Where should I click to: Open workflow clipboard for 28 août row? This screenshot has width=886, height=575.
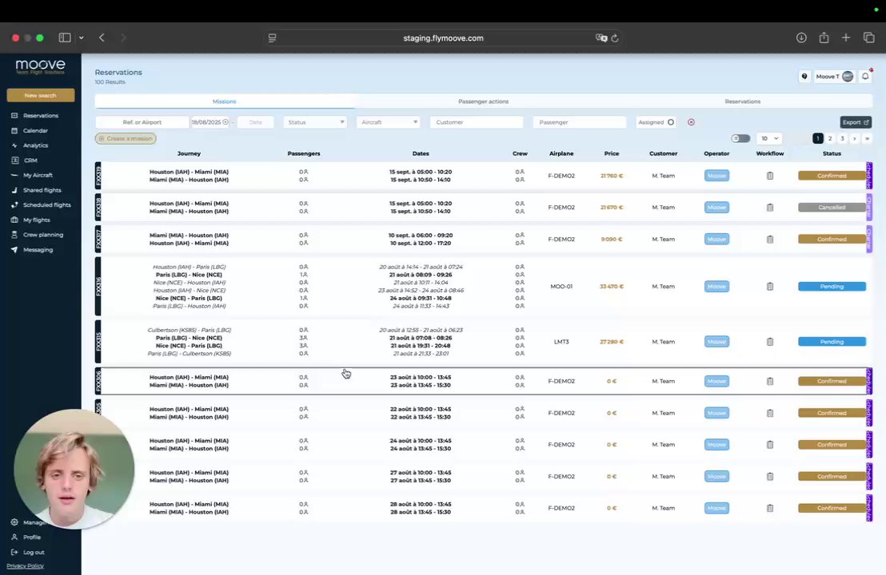(769, 509)
